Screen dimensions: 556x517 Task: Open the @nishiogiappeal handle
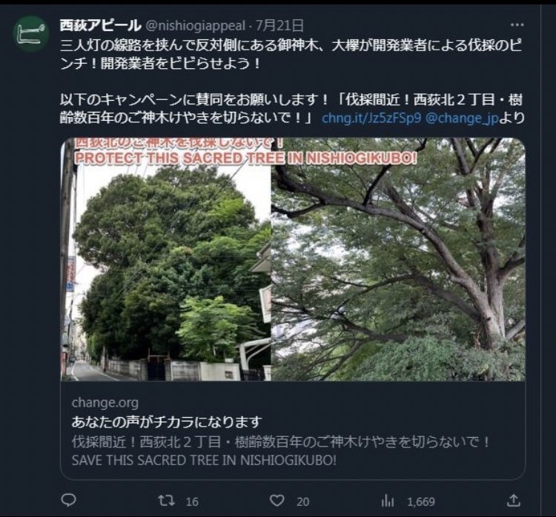point(196,25)
